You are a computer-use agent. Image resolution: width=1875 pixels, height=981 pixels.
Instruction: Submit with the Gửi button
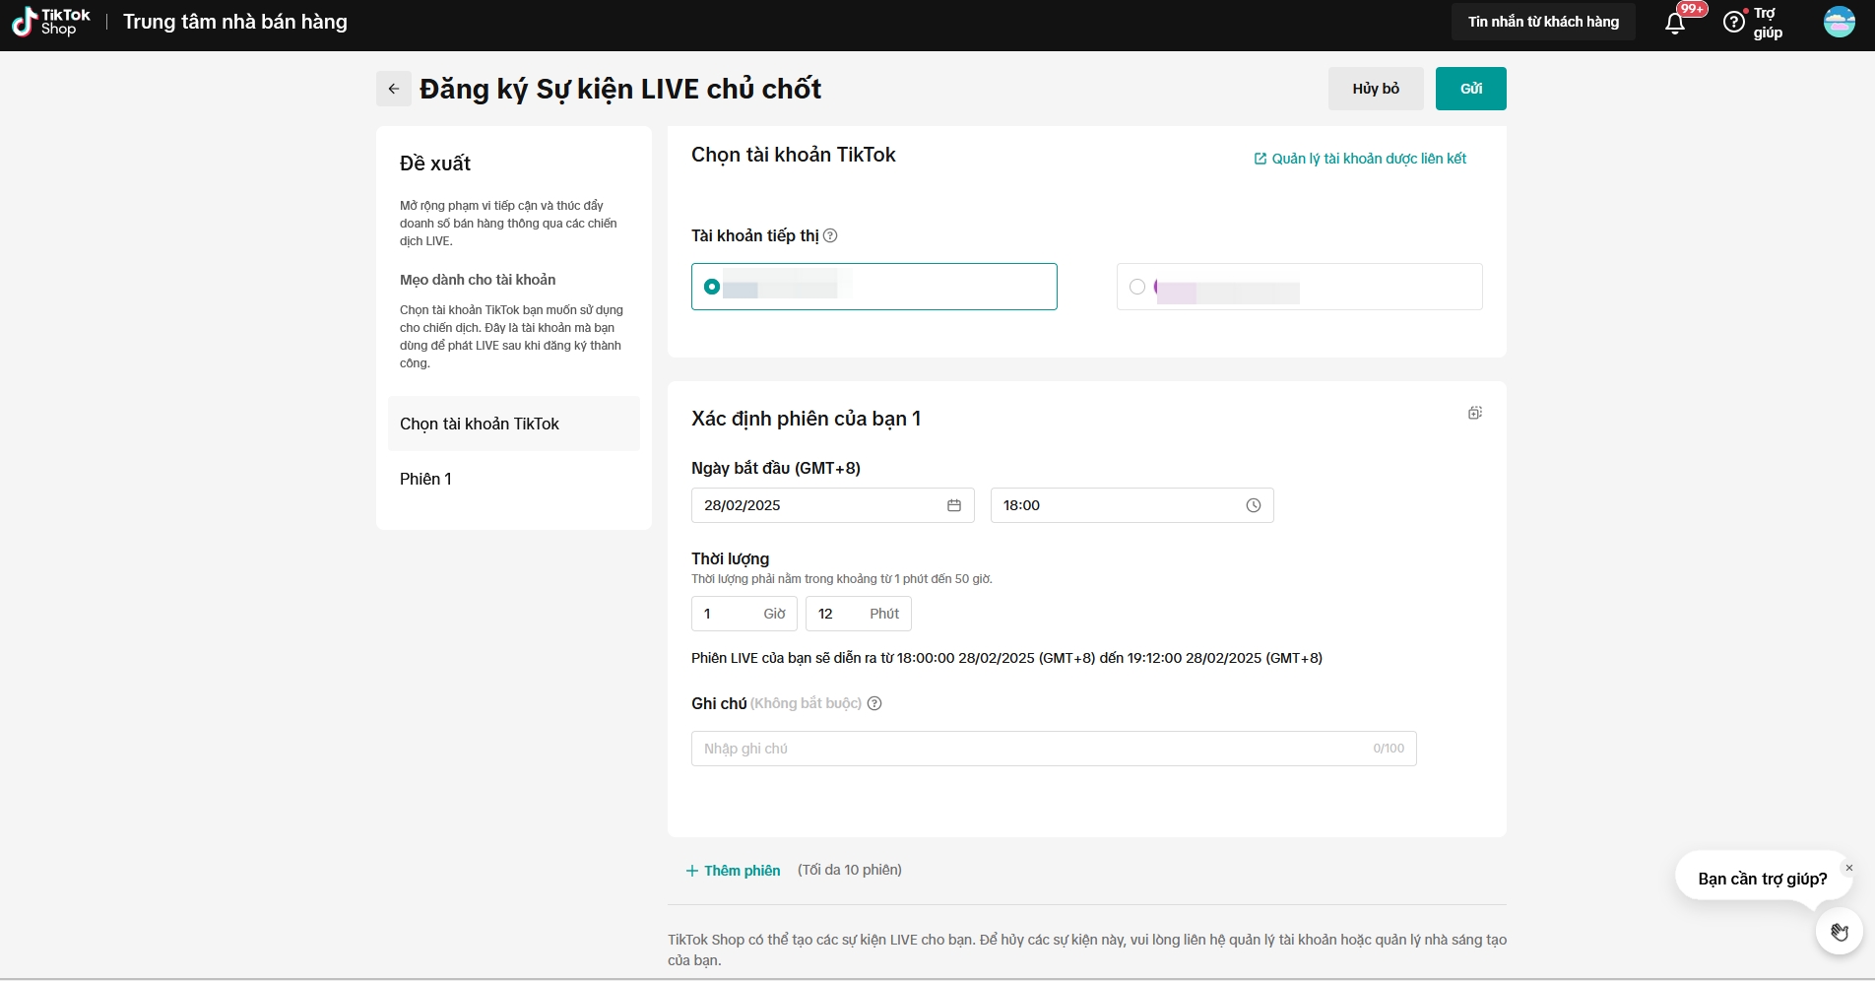click(1471, 89)
